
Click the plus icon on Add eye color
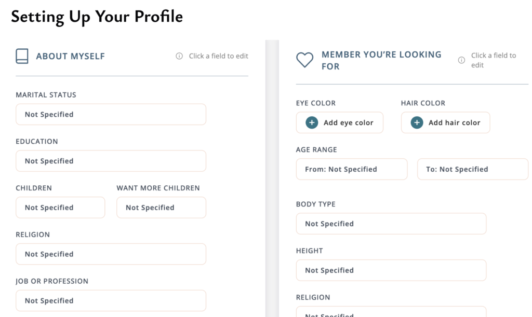coord(311,122)
